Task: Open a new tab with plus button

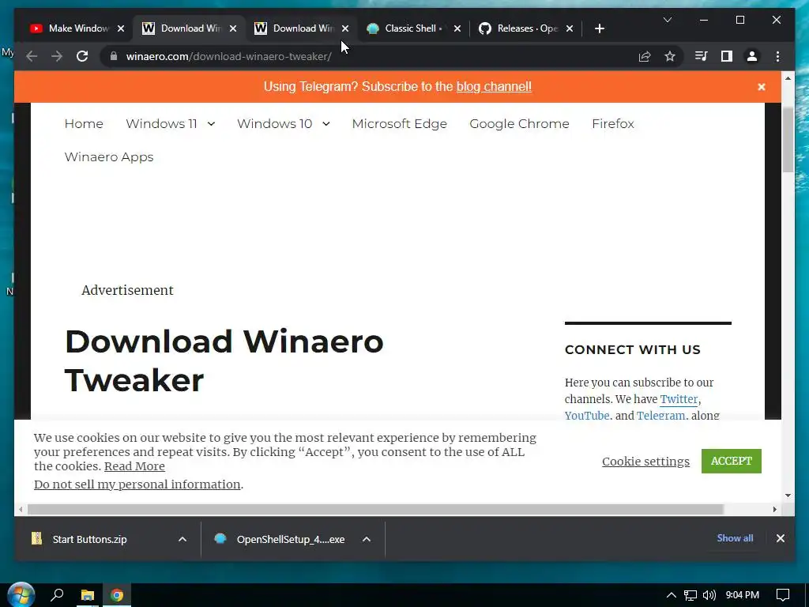Action: pos(599,28)
